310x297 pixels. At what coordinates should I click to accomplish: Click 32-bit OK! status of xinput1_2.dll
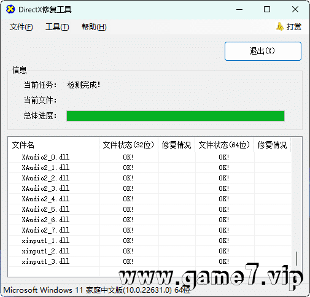[x=128, y=251]
